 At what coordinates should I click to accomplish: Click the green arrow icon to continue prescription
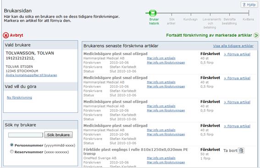256,35
